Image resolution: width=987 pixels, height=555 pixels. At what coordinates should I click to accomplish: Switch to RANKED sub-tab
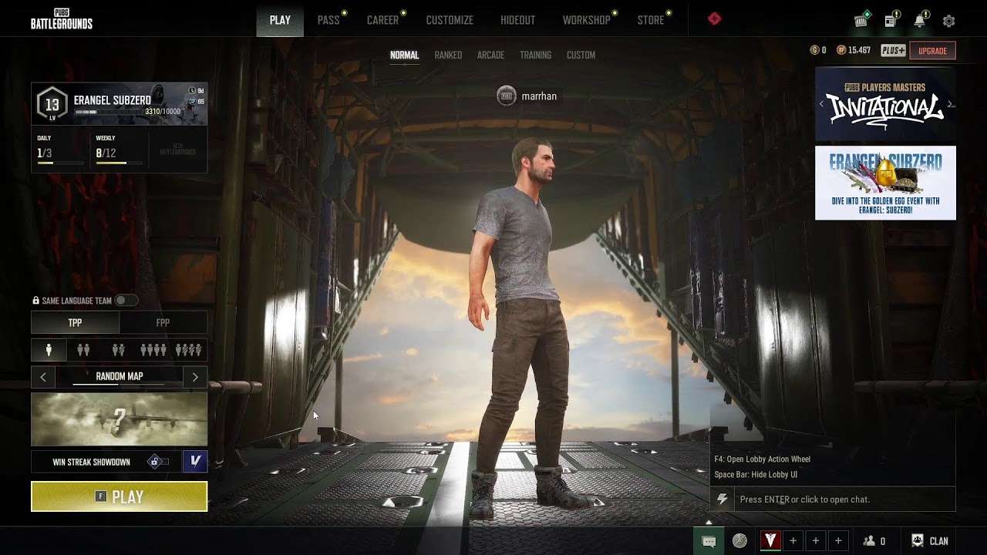[448, 55]
